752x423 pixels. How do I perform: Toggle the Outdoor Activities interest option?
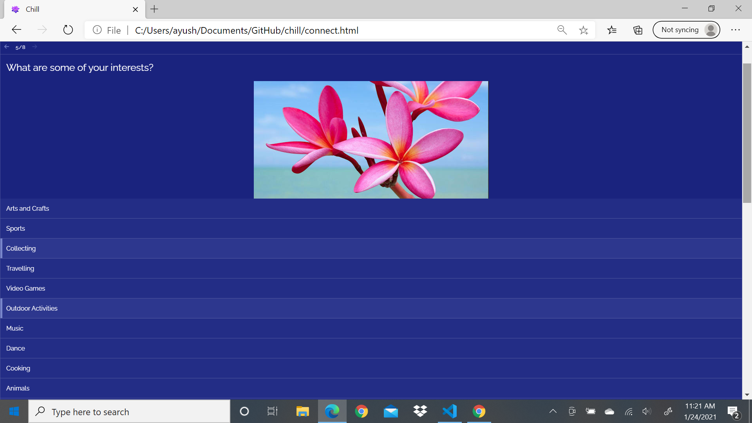tap(32, 308)
